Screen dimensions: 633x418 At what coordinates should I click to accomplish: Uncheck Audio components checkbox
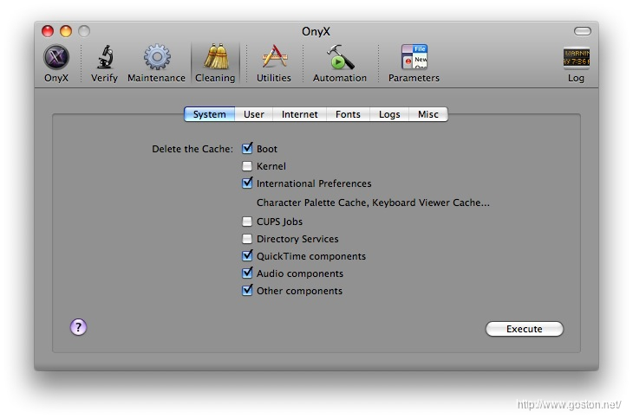click(x=247, y=273)
